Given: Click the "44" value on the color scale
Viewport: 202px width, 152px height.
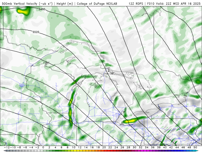Looking at the screenshot, I should (177, 147).
